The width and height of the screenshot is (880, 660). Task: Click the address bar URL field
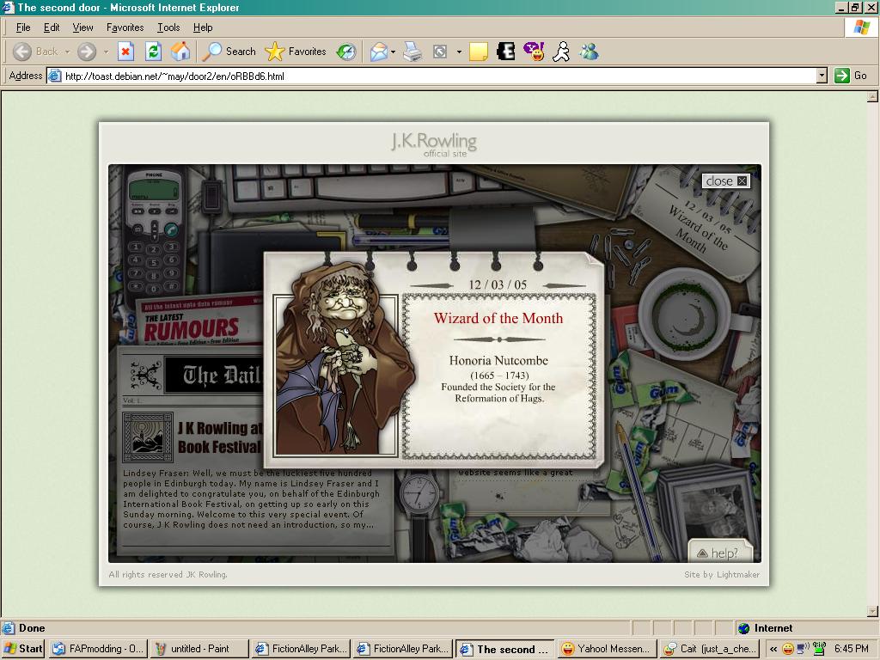coord(432,76)
